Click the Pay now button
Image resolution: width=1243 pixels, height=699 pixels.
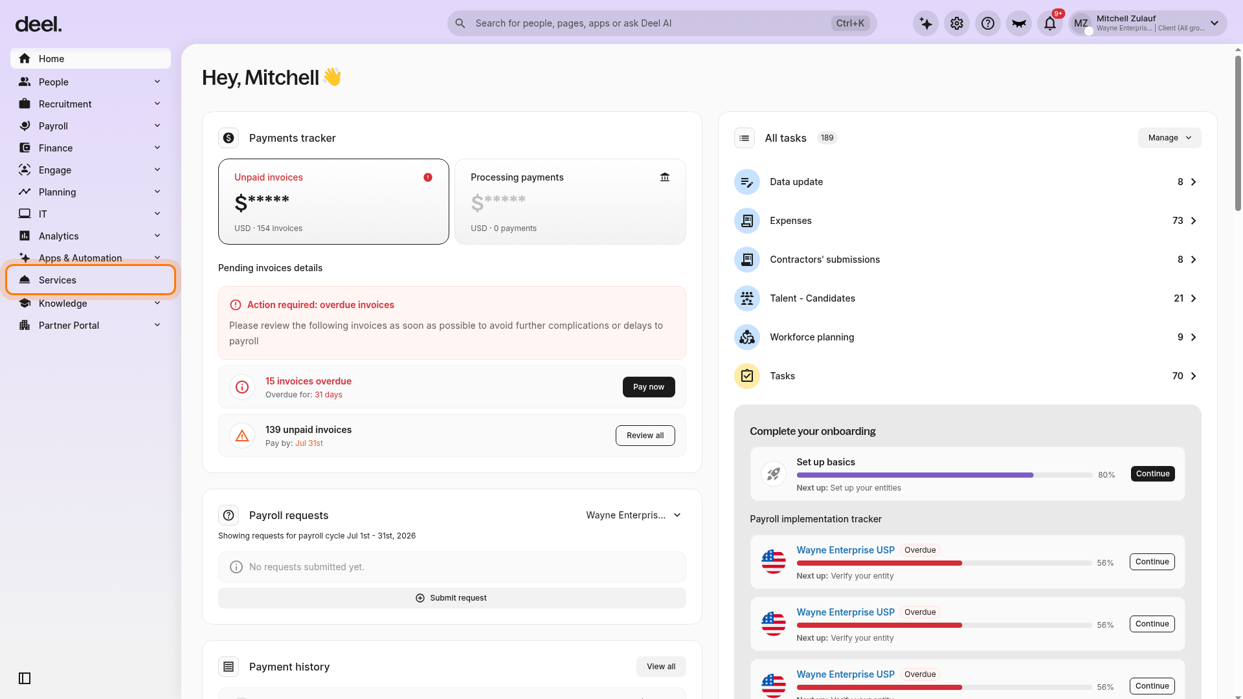[x=649, y=387]
